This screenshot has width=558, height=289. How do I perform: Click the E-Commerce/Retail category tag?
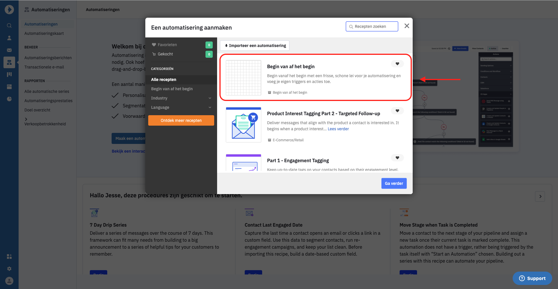(286, 140)
